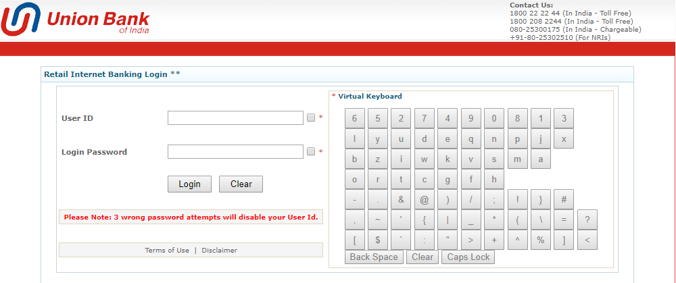The image size is (676, 283).
Task: Click the Clear button next to Login
Action: point(241,184)
